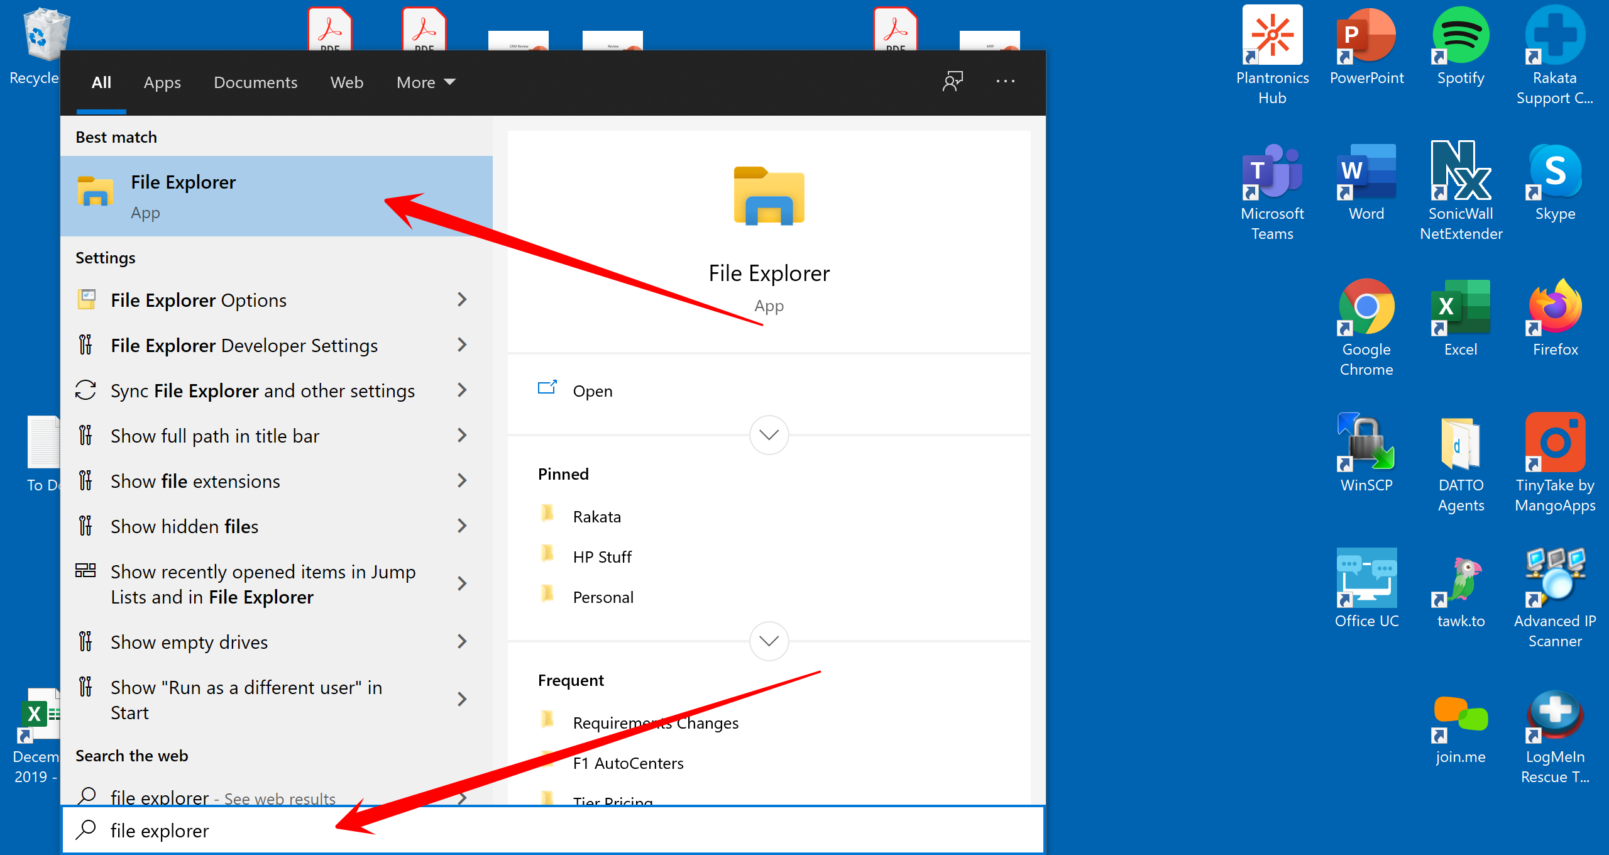Launch the Advanced IP Scanner icon

click(1554, 578)
